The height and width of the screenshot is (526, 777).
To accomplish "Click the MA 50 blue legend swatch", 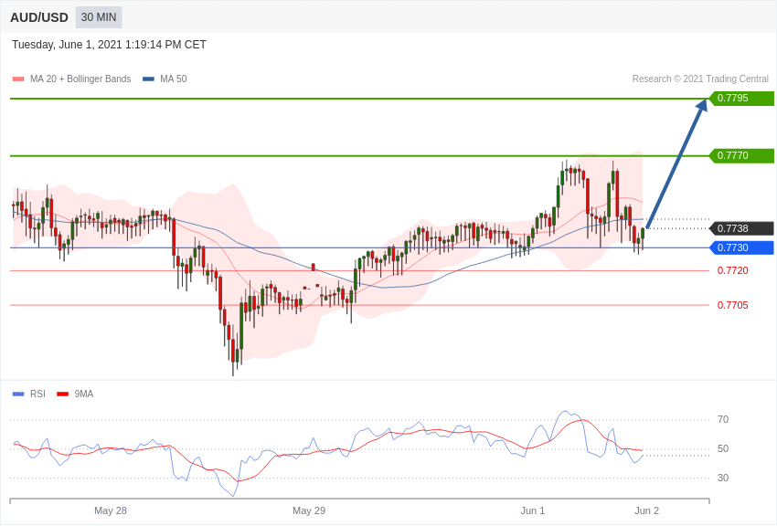I will coord(148,79).
